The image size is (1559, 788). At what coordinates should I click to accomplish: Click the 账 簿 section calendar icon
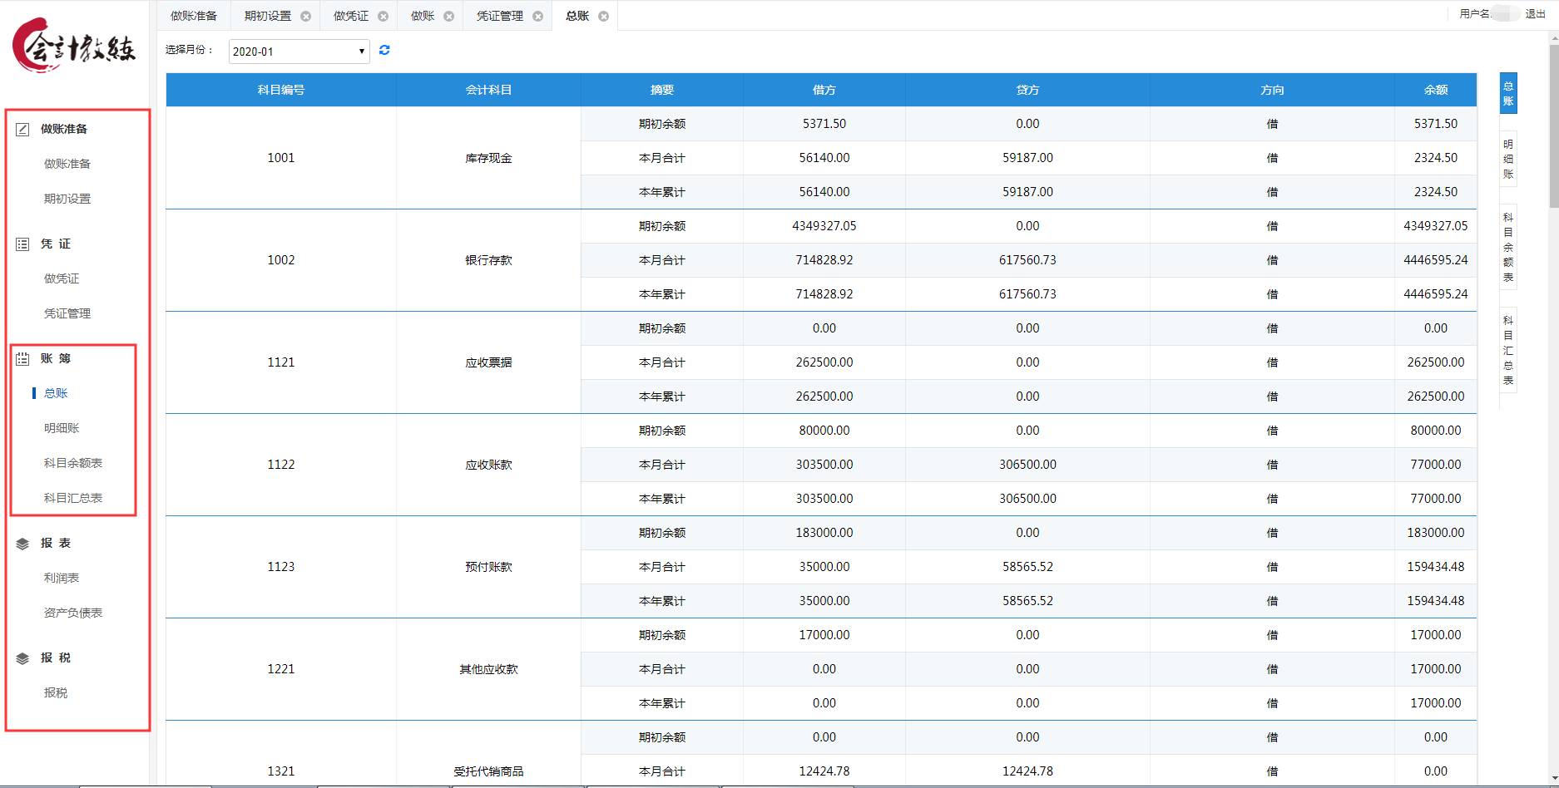pos(22,359)
